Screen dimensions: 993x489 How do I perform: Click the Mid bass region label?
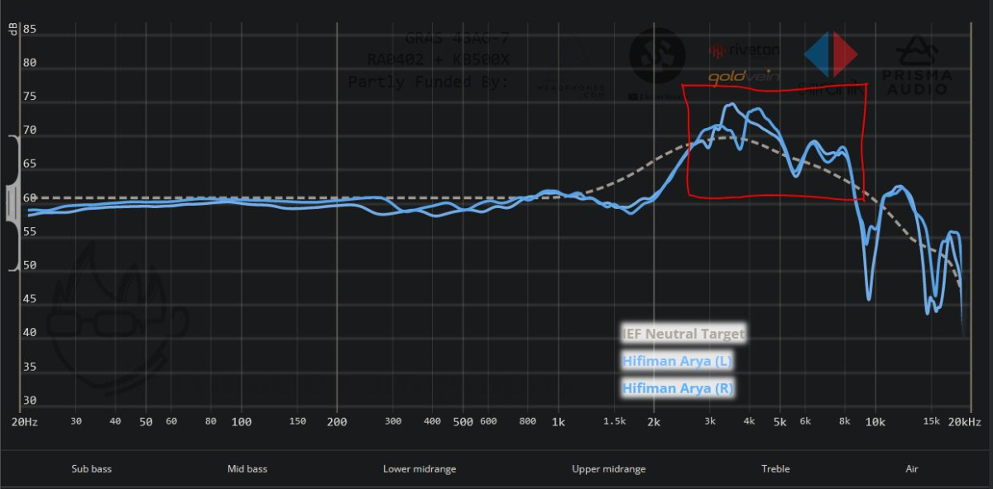pos(247,469)
